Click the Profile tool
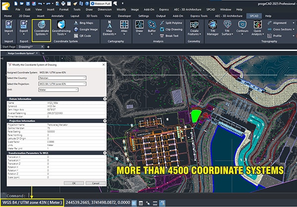Viewport: 297px width, 207px height. point(274,36)
